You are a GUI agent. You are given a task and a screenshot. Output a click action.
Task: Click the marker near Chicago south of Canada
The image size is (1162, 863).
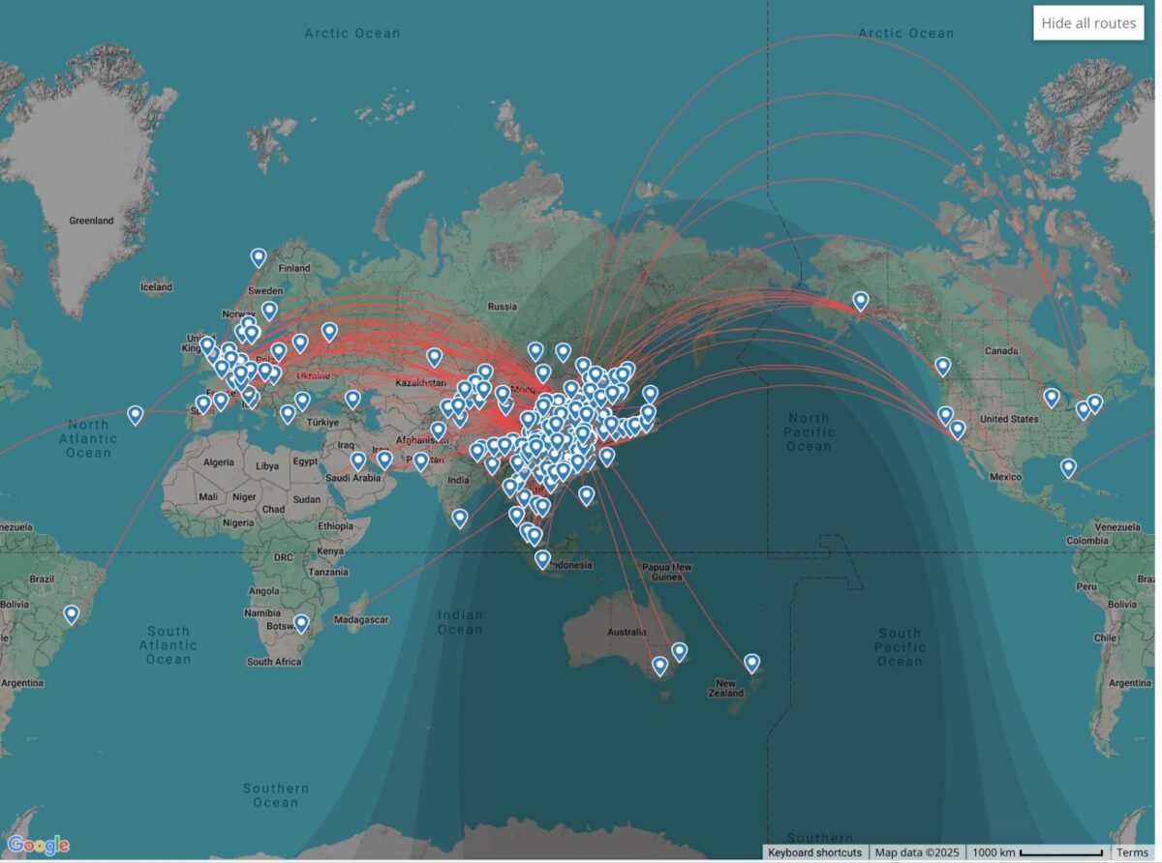tap(1051, 397)
